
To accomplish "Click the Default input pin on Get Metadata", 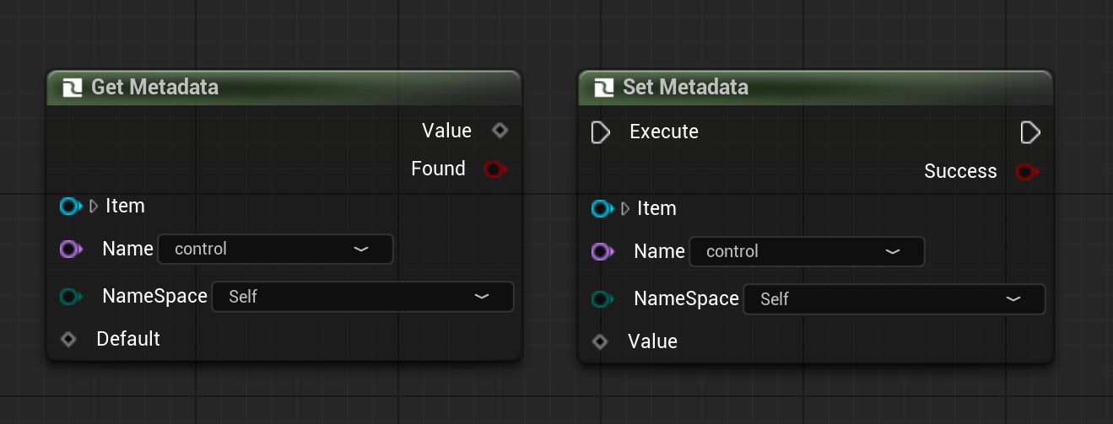I will point(69,339).
